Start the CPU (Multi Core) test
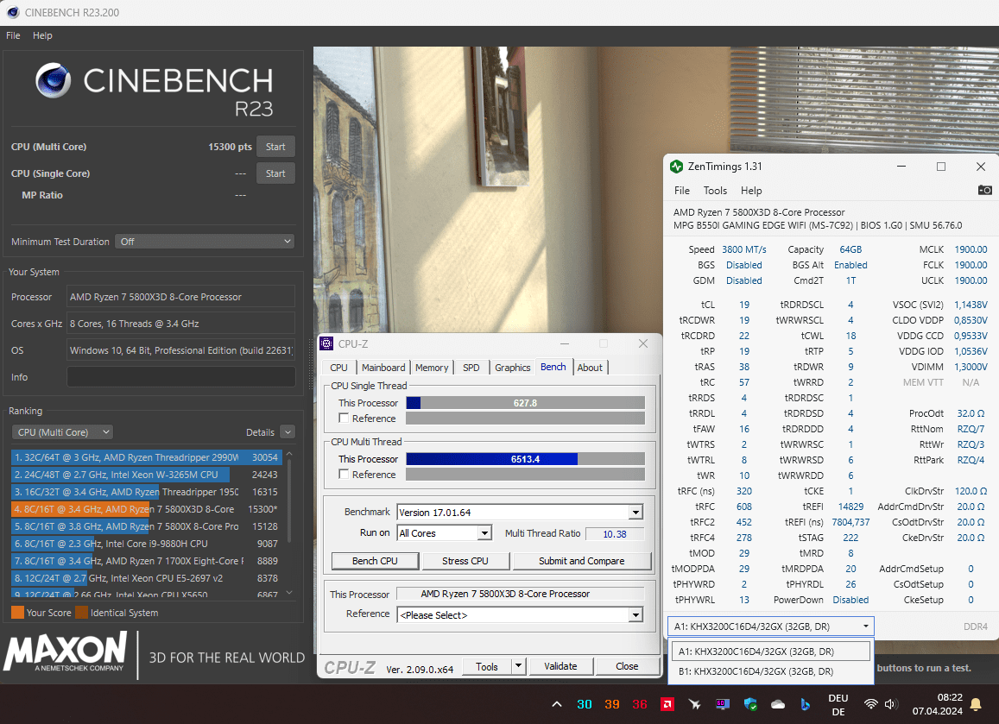 pyautogui.click(x=275, y=147)
